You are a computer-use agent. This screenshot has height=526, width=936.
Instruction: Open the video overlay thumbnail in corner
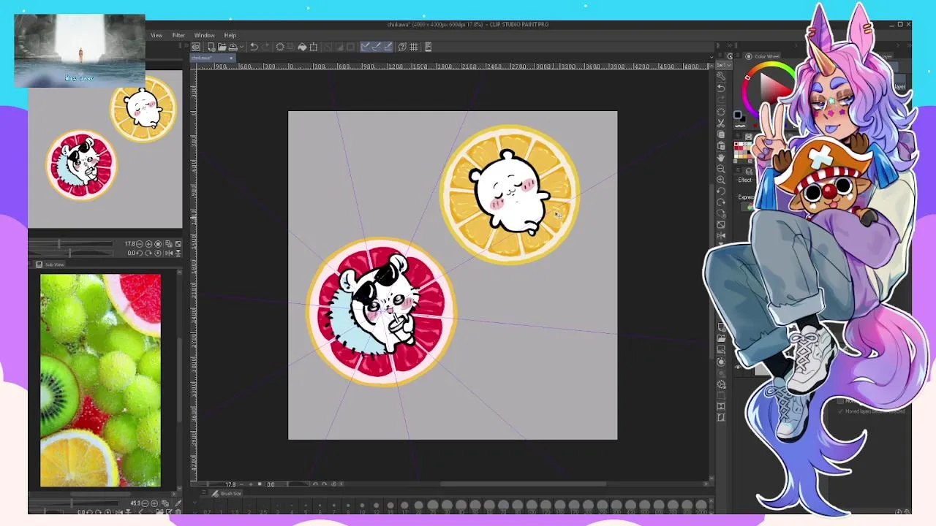79,50
